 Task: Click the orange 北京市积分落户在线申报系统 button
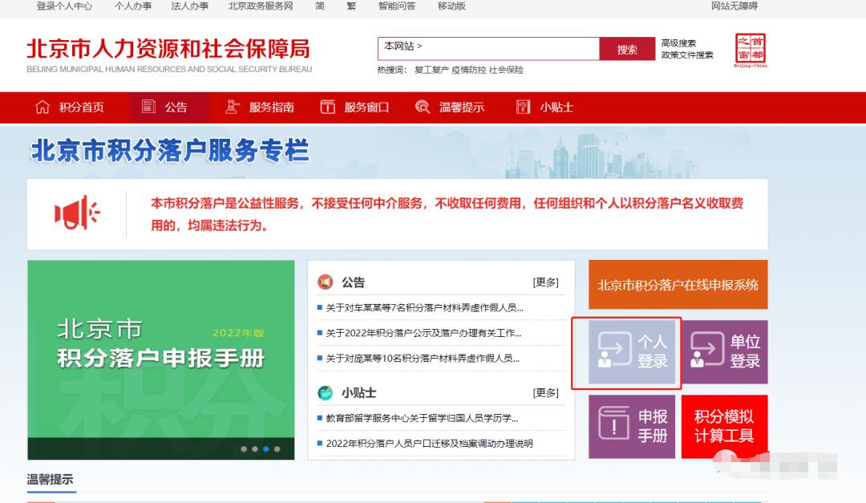pyautogui.click(x=678, y=285)
